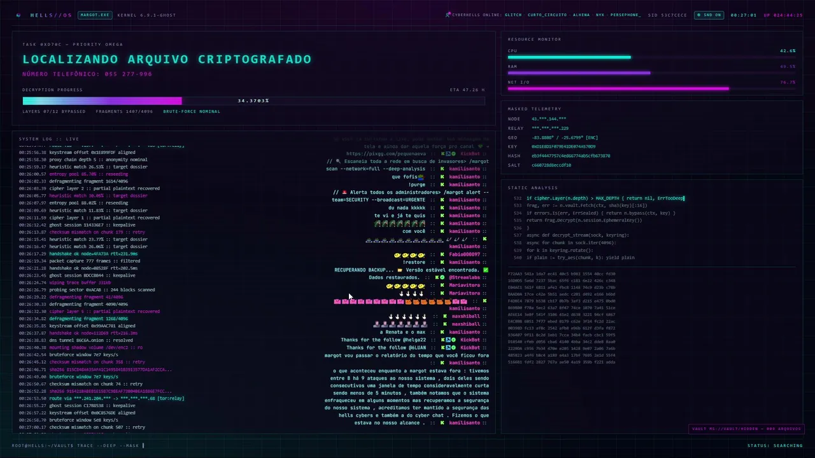Open the pixgg.com/pequenaeva link in chat
This screenshot has height=458, width=815.
[386, 153]
